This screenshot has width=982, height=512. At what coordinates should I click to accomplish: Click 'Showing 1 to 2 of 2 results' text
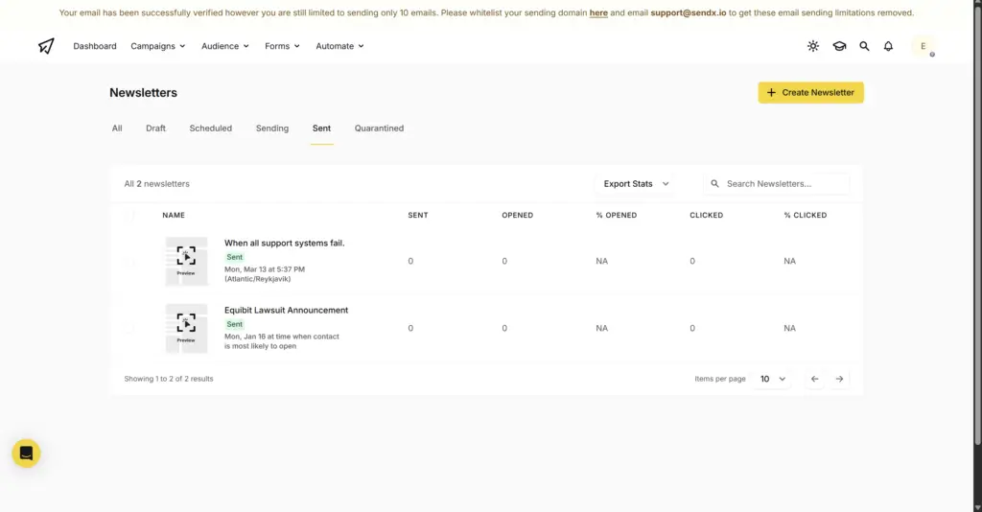pyautogui.click(x=169, y=379)
